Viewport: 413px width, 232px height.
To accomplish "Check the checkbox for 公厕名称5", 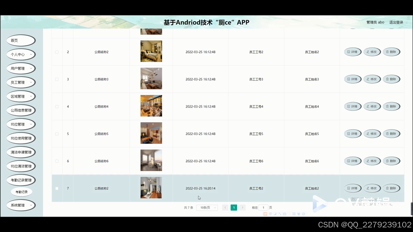I will (56, 134).
